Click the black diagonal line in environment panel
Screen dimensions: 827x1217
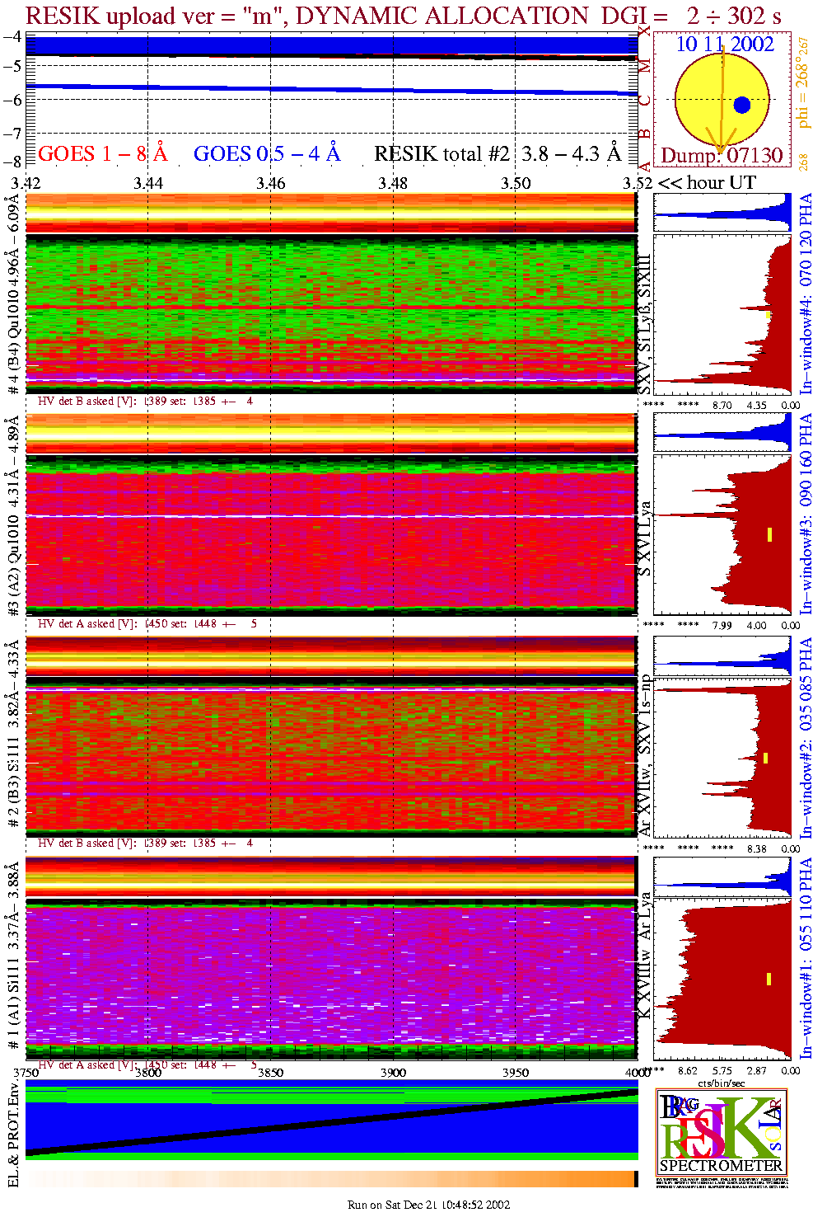331,1122
